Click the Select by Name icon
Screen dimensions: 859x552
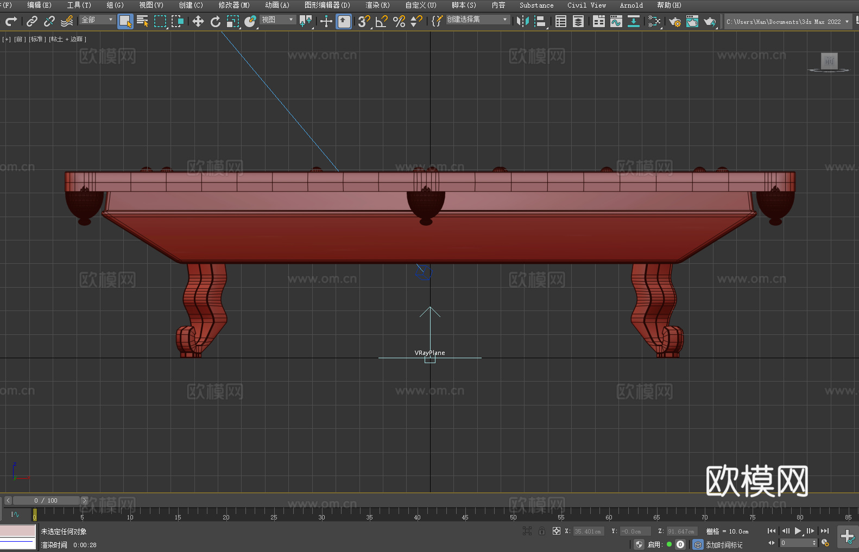pos(142,21)
